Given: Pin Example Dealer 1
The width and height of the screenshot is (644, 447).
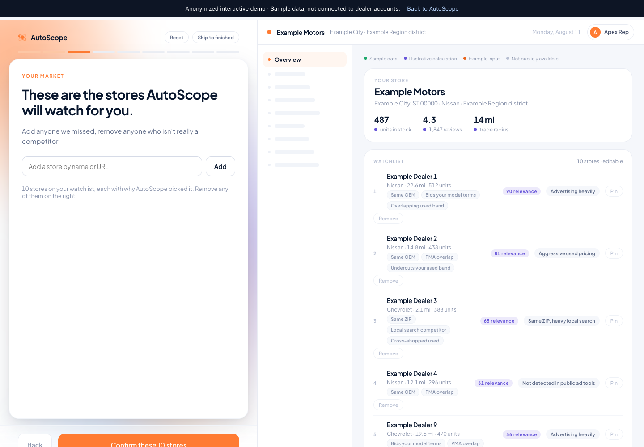Looking at the screenshot, I should tap(614, 191).
